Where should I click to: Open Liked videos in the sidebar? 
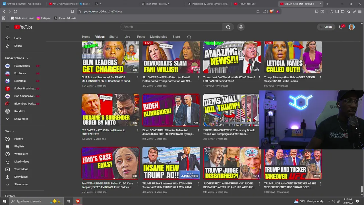[x=22, y=161]
